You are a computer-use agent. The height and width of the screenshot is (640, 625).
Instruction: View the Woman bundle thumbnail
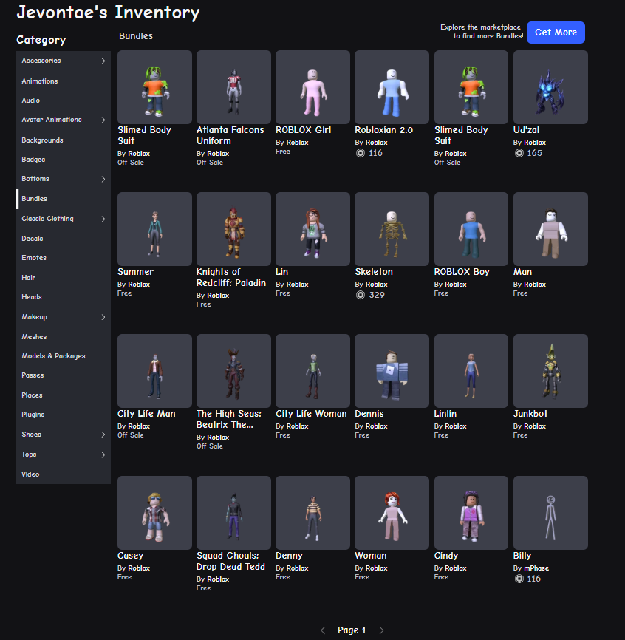pos(392,513)
